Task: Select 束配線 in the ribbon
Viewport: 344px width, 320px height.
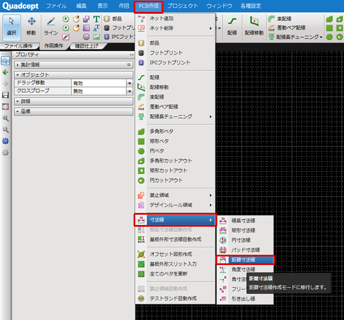Action: click(280, 19)
